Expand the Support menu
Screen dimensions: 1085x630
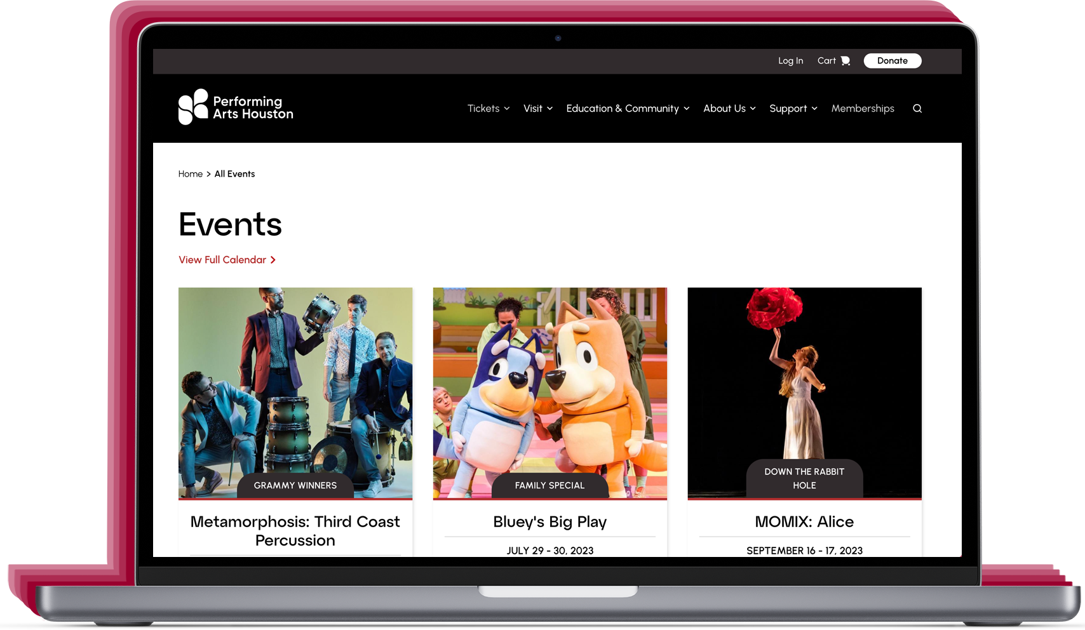(x=793, y=109)
